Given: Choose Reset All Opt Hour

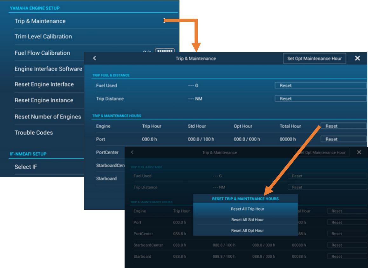Looking at the screenshot, I should [x=247, y=230].
